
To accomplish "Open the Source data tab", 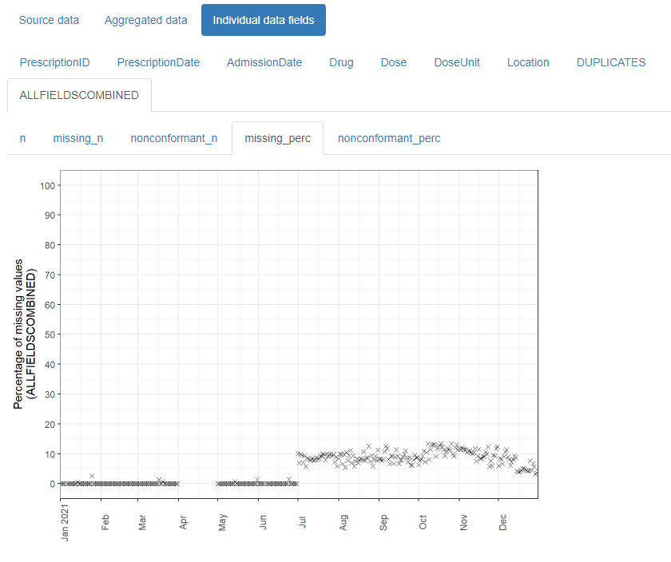I will [x=49, y=20].
